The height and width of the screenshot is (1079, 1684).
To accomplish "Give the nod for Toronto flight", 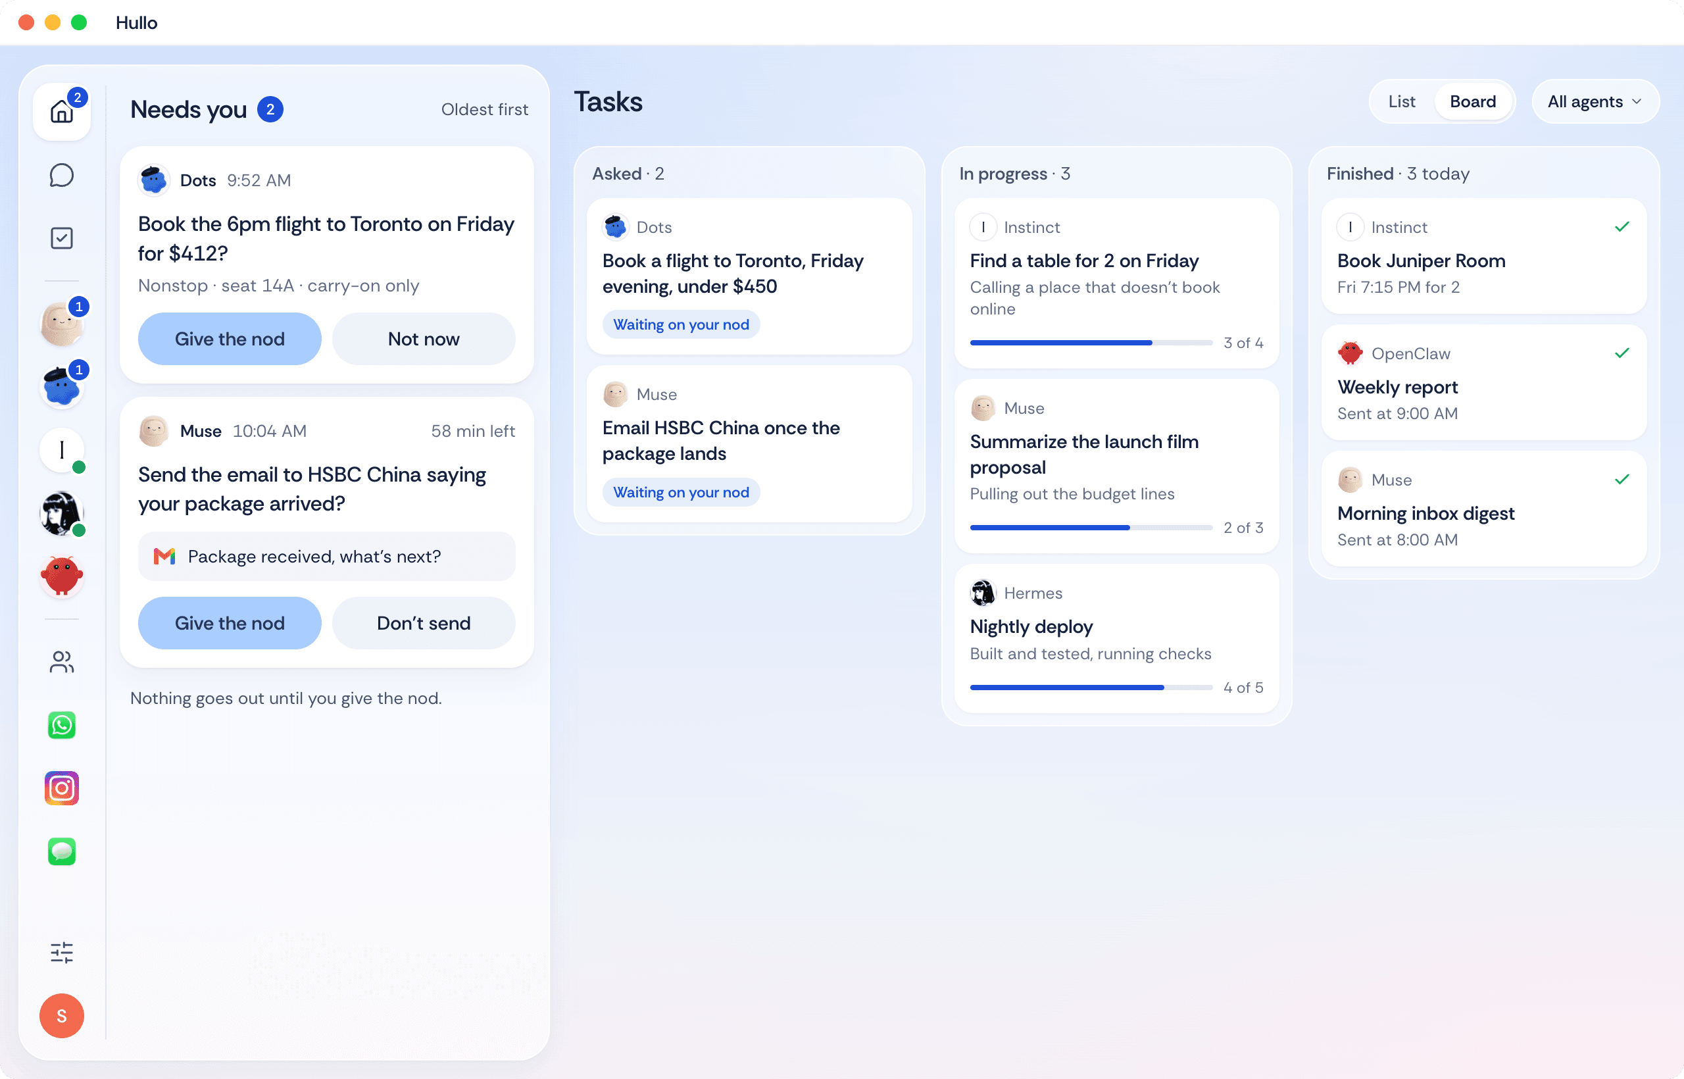I will pyautogui.click(x=230, y=338).
